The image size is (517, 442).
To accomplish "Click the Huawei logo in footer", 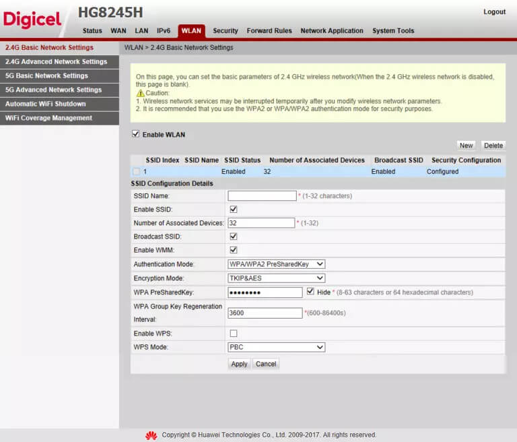I will pos(151,435).
